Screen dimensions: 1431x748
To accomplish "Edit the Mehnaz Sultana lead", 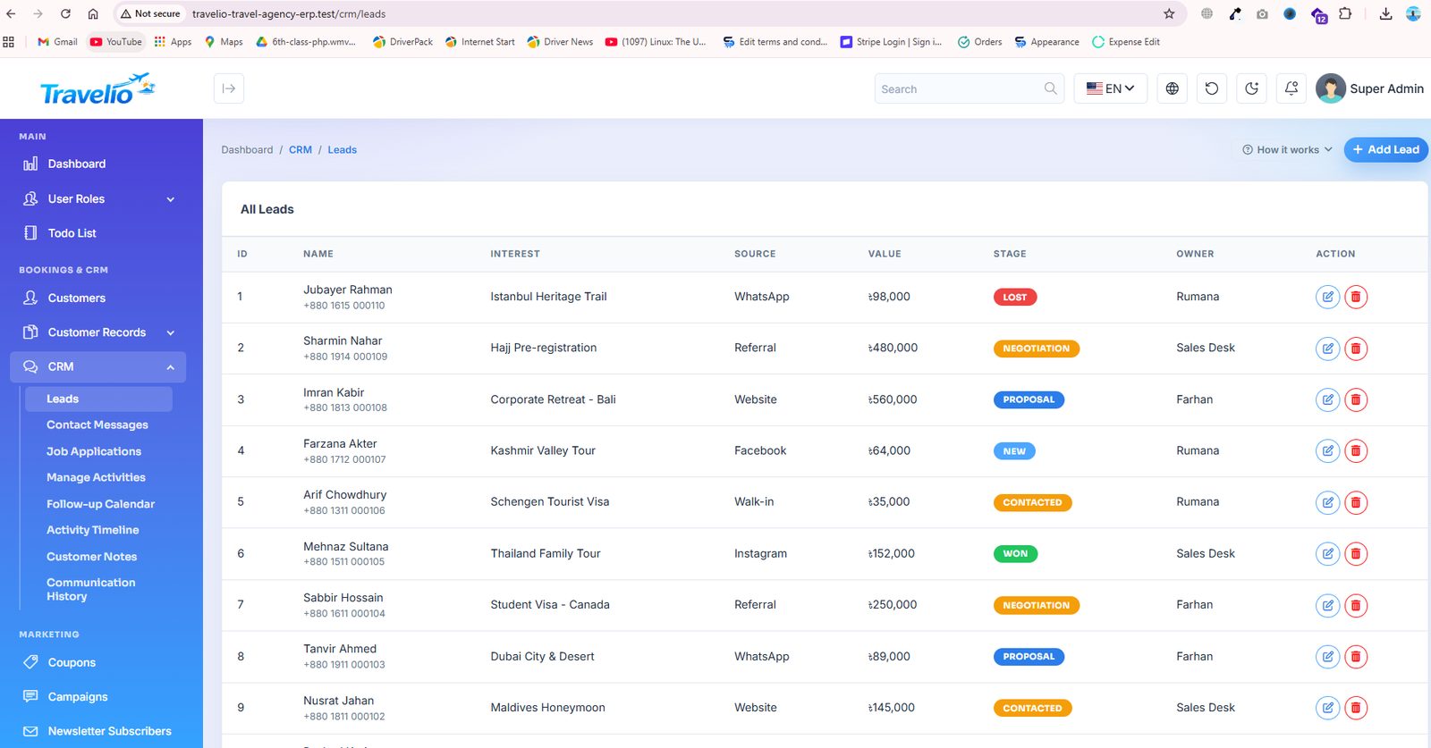I will click(1327, 554).
